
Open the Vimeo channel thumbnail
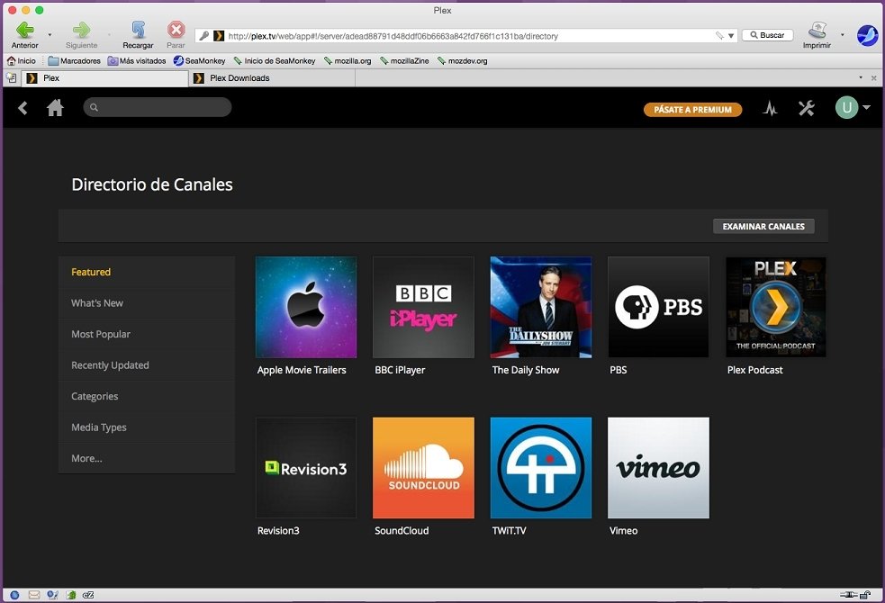tap(658, 468)
